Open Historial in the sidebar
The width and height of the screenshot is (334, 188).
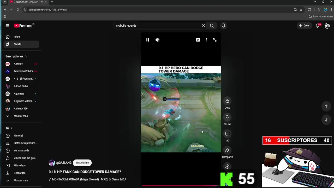[x=21, y=136]
